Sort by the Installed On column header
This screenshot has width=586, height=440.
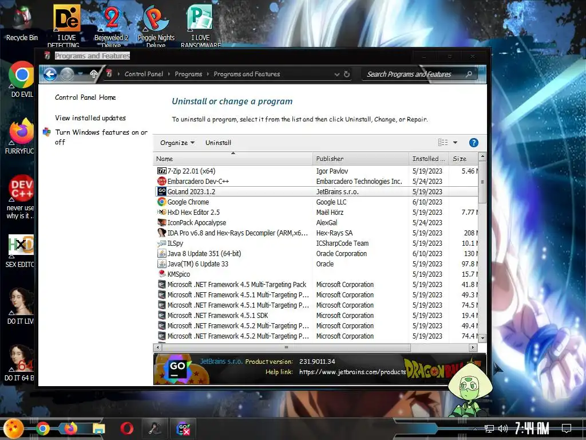[x=429, y=159]
